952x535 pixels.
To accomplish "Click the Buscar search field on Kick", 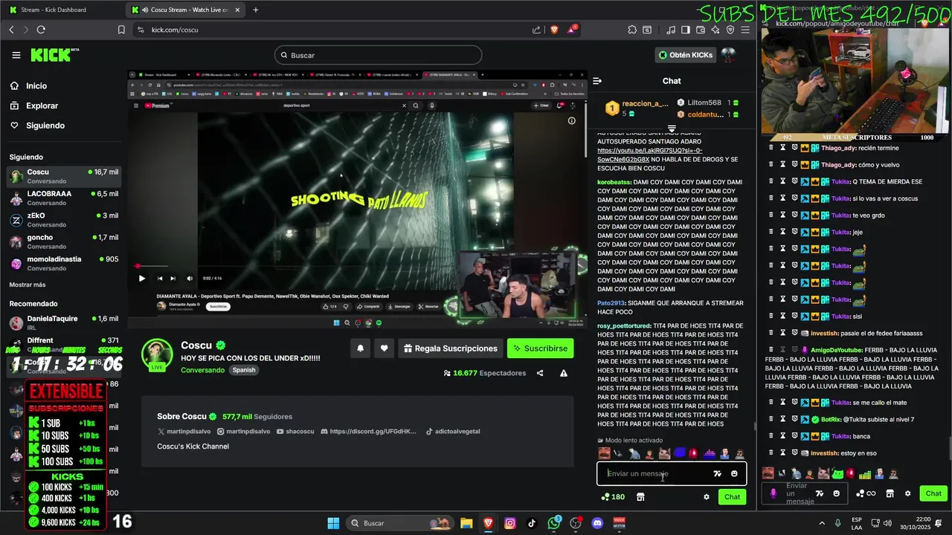I will pos(378,55).
